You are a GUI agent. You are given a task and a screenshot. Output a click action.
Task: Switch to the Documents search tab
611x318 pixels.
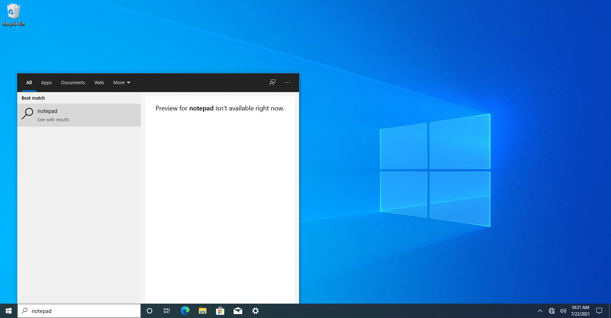[73, 83]
